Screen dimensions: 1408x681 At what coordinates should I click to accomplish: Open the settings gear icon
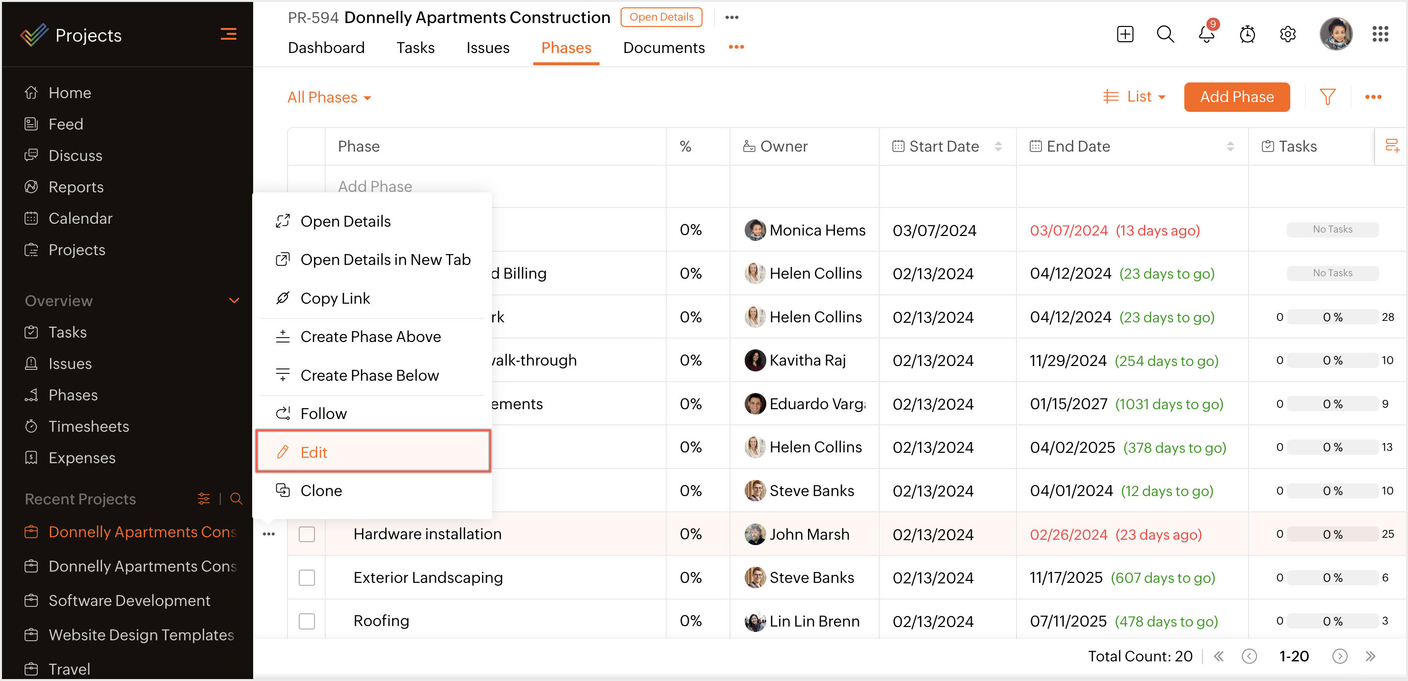(1287, 35)
